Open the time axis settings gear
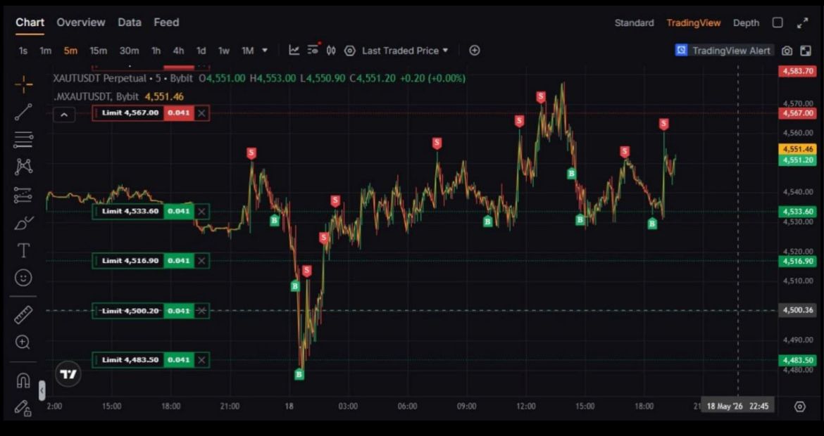This screenshot has height=436, width=824. coord(800,406)
